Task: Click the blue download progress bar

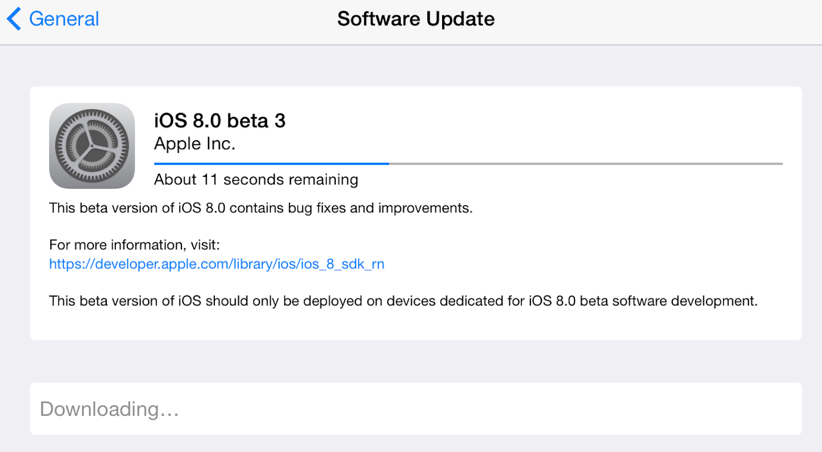Action: pyautogui.click(x=271, y=164)
